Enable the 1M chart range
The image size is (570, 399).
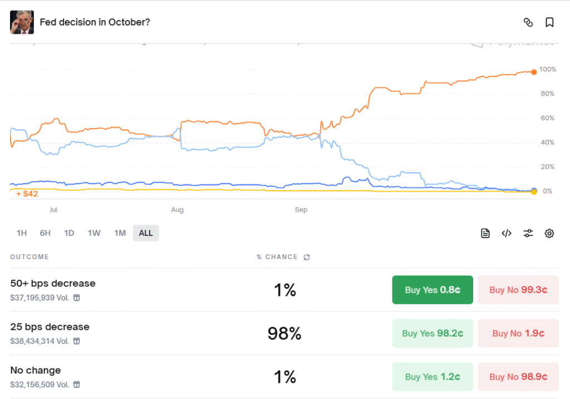[x=120, y=233]
